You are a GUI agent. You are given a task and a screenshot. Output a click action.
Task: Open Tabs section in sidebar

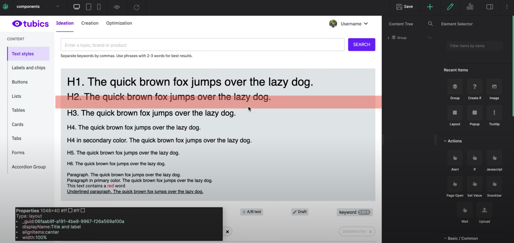click(17, 138)
